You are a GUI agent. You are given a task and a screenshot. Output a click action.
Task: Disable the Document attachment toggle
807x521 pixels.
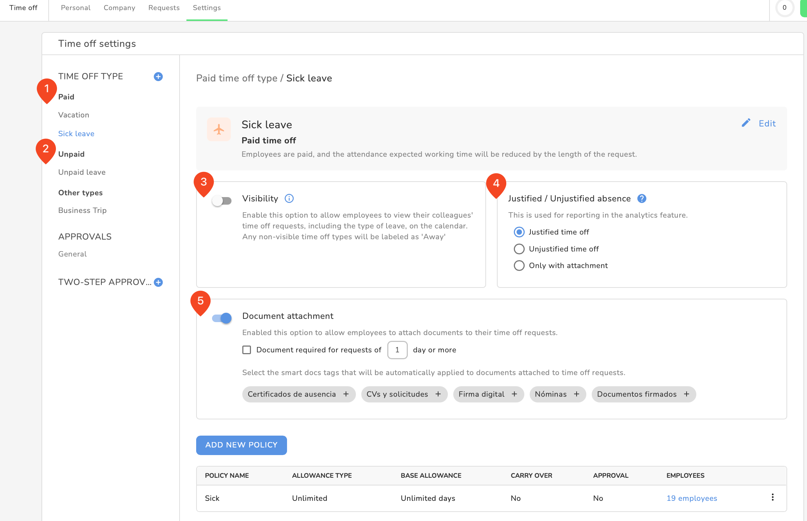(221, 318)
